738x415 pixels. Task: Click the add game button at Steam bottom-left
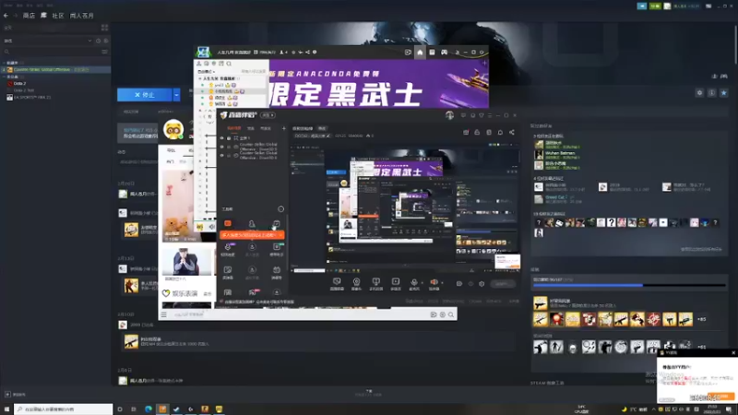16,395
